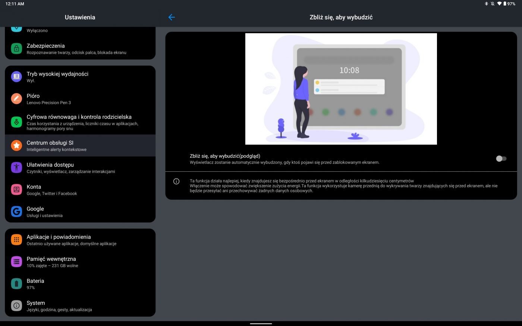Click the Wi-Fi status bar icon
Viewport: 522px width, 326px height.
pos(499,4)
